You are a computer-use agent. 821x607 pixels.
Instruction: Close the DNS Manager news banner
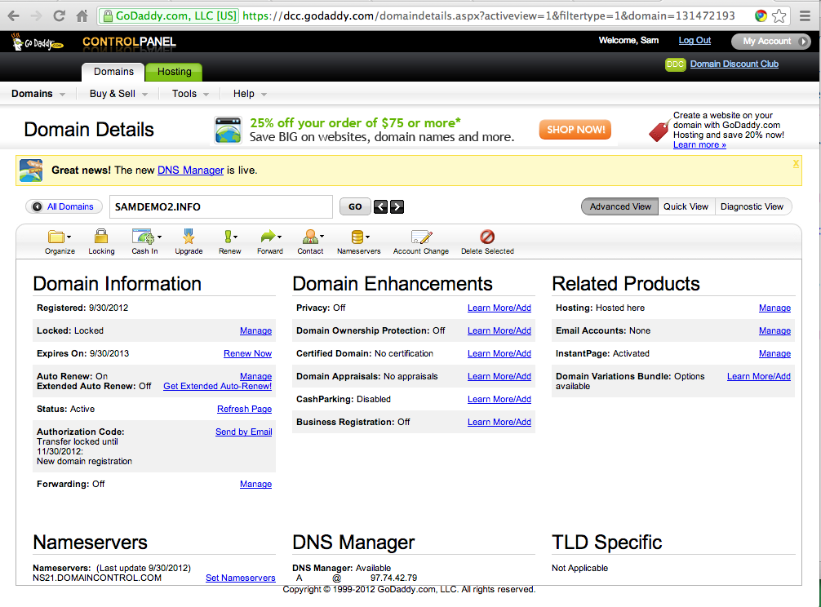[x=796, y=163]
